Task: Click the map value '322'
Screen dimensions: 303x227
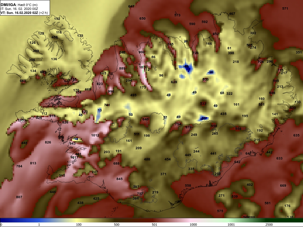Action: pyautogui.click(x=229, y=94)
